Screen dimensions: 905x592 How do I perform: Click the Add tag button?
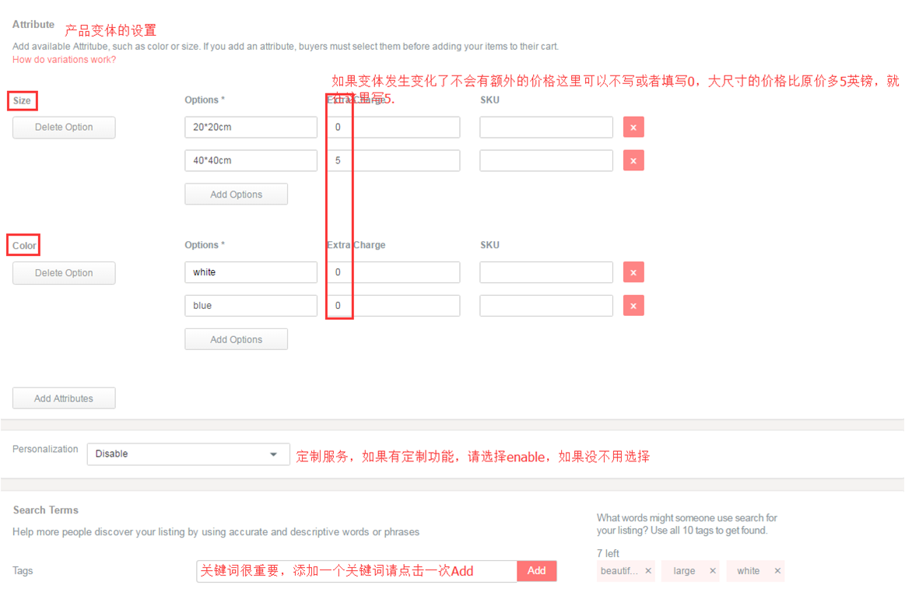tap(536, 571)
